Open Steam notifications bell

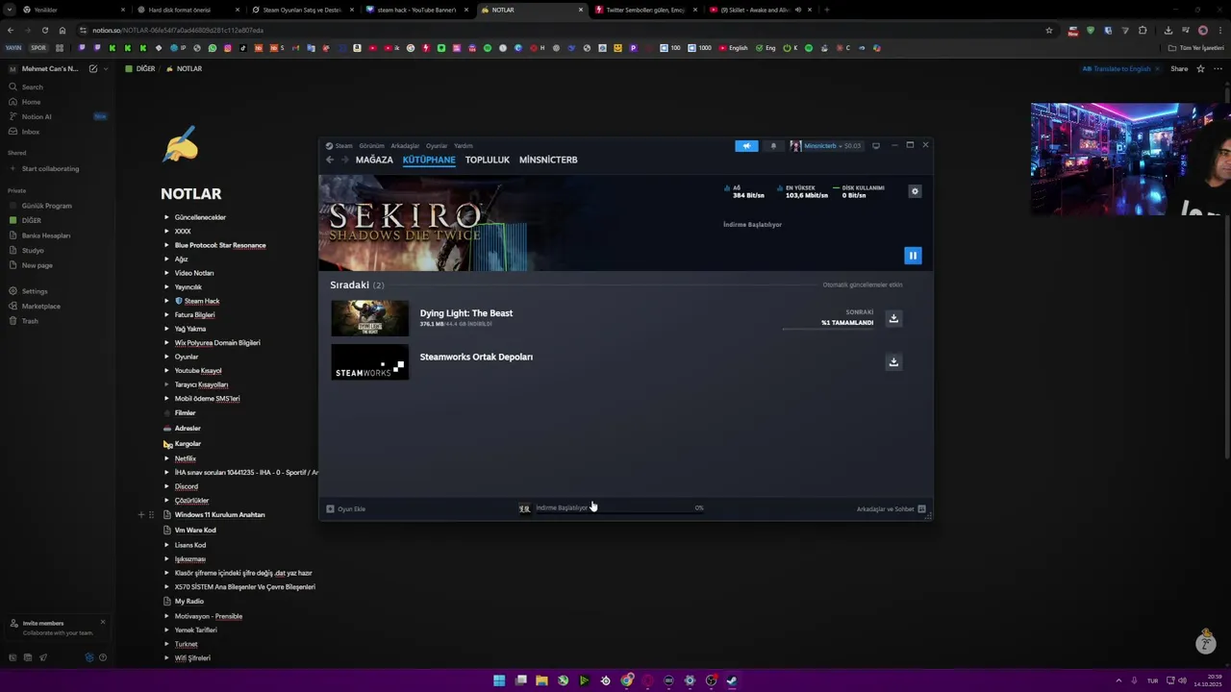pyautogui.click(x=773, y=146)
